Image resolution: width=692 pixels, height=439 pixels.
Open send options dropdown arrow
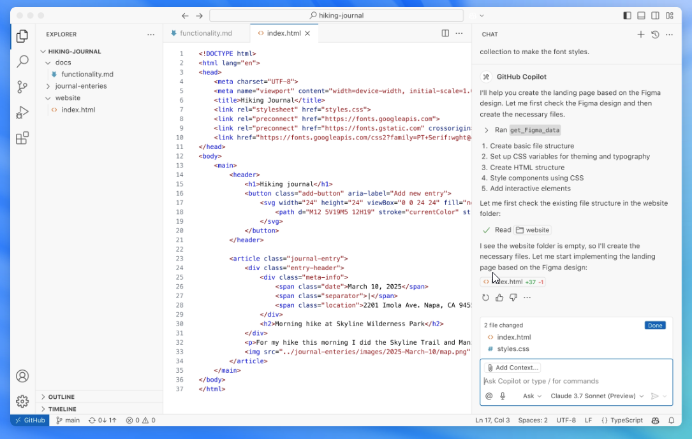665,396
